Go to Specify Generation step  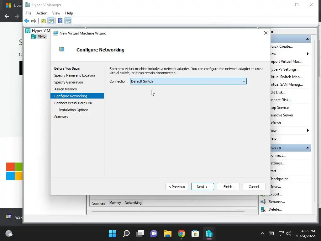(69, 82)
